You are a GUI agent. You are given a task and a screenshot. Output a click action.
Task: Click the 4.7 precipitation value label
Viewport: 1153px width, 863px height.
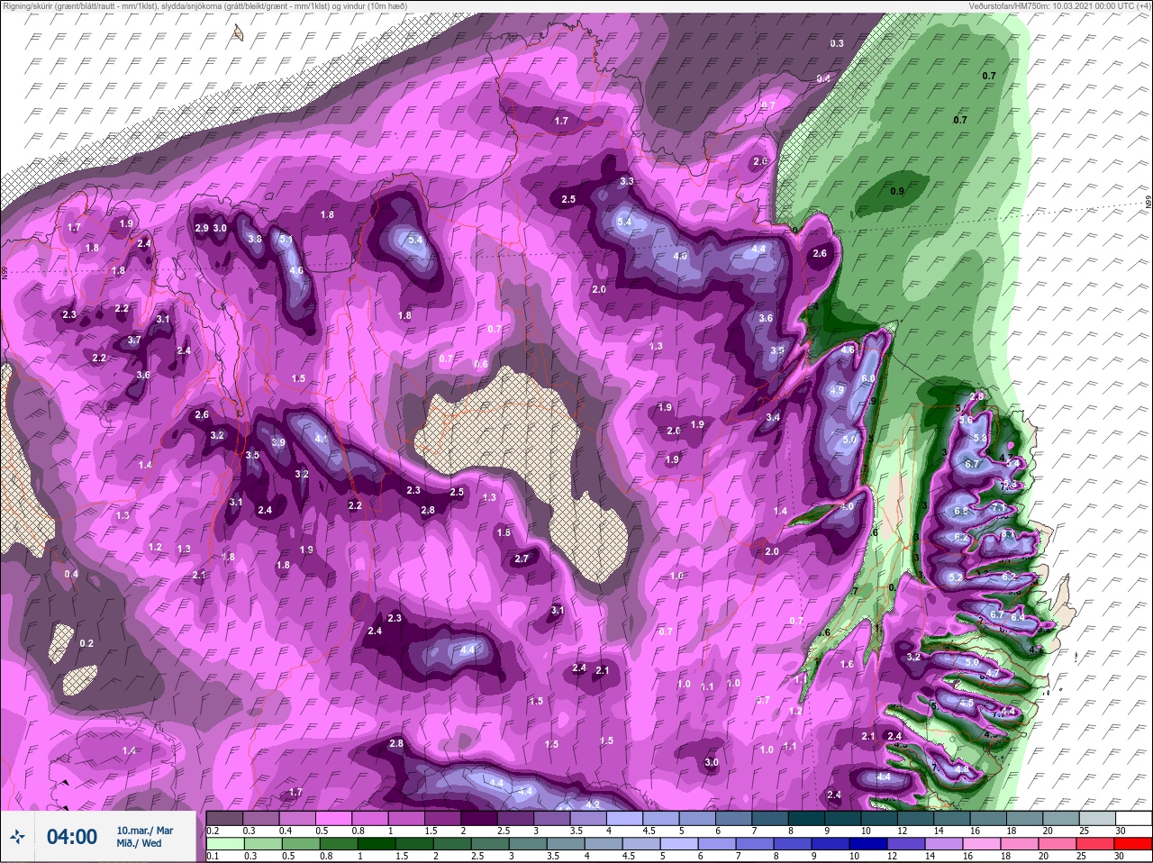pos(993,674)
